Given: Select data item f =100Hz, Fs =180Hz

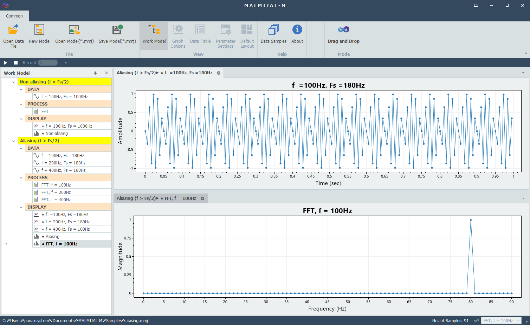Looking at the screenshot, I should pyautogui.click(x=72, y=155).
